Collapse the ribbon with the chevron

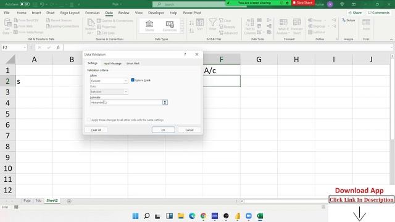pos(391,39)
